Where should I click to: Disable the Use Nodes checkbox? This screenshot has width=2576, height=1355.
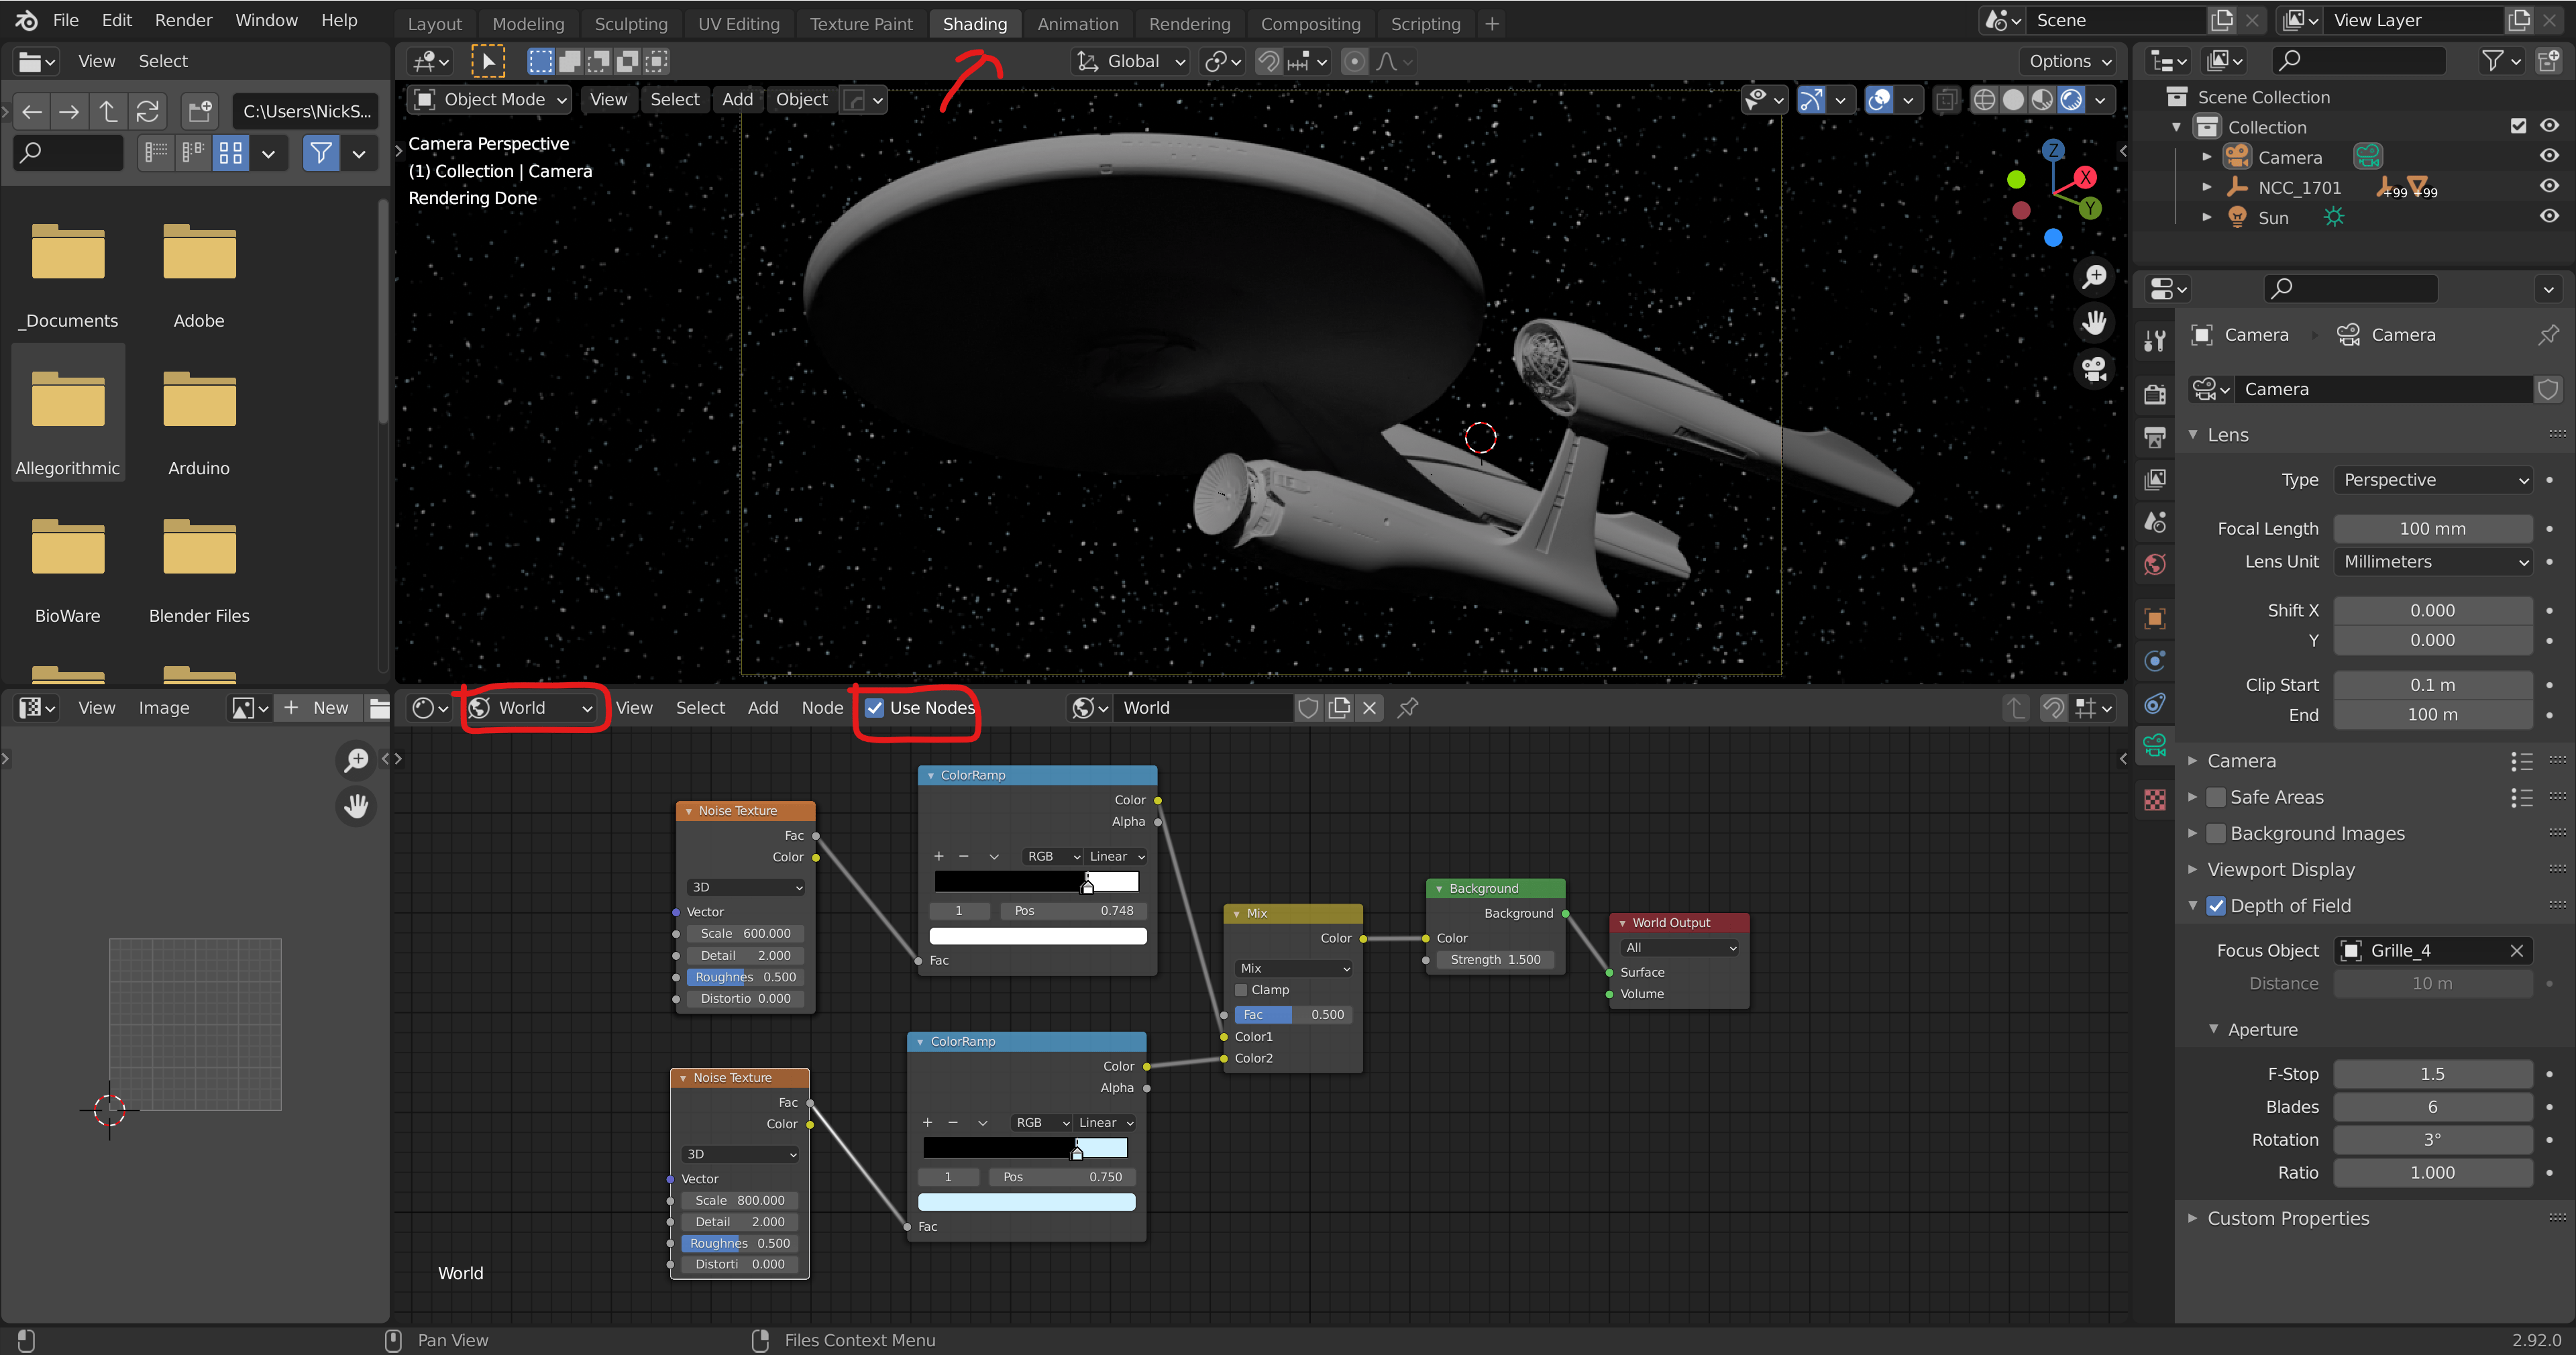click(875, 707)
